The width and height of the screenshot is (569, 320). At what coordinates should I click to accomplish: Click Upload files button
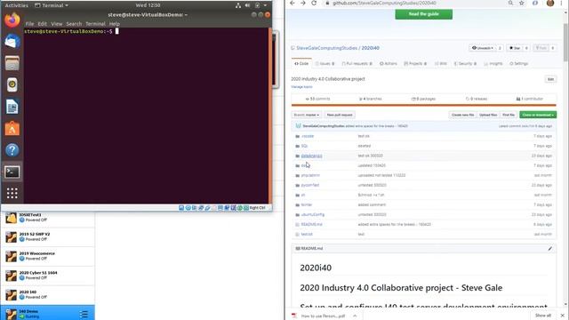pyautogui.click(x=488, y=115)
